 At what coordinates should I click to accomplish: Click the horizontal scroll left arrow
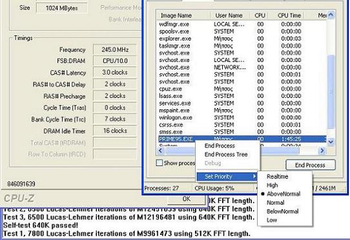[x=160, y=151]
